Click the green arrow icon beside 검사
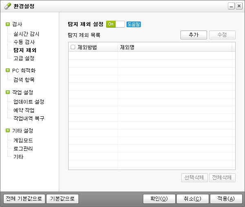This screenshot has height=207, width=245. tap(8, 24)
